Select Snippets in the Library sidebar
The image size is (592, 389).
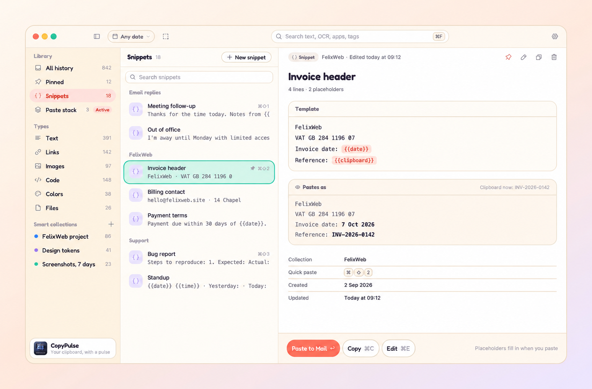73,96
